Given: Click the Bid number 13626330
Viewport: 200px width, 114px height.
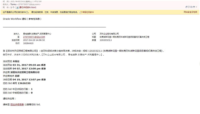Looking at the screenshot, I should click(x=24, y=83).
